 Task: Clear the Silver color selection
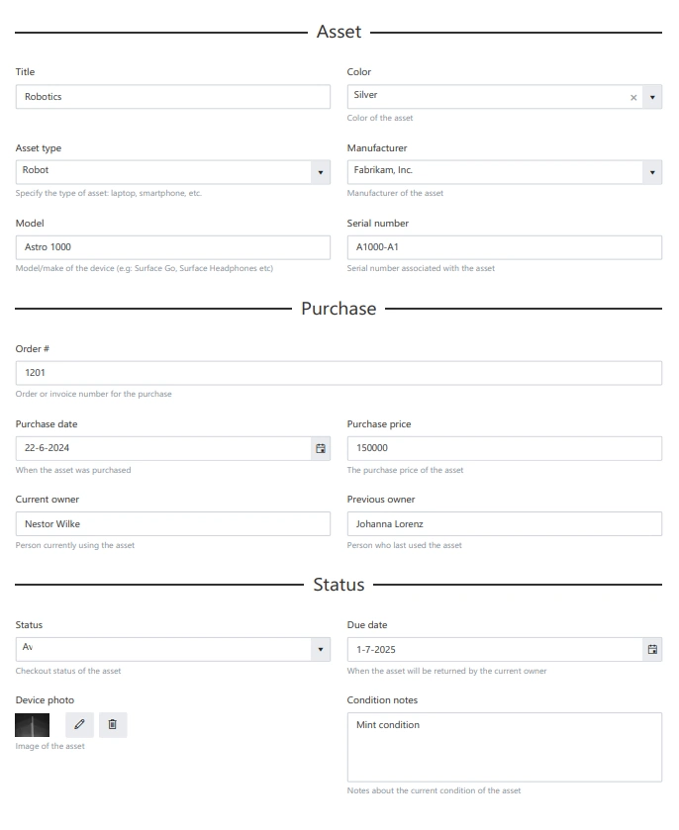click(x=633, y=97)
